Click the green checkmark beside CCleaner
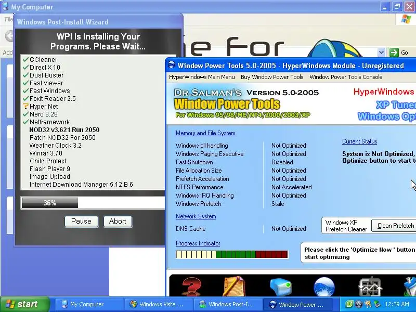The height and width of the screenshot is (312, 416). pyautogui.click(x=25, y=59)
